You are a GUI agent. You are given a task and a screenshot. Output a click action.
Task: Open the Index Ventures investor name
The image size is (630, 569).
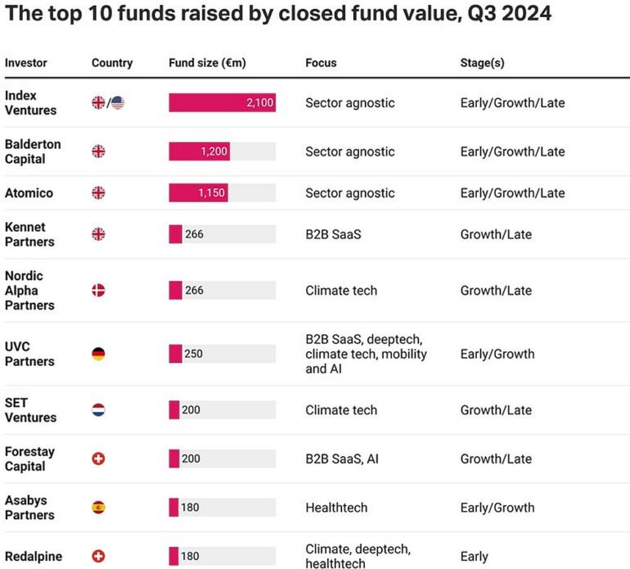[31, 103]
